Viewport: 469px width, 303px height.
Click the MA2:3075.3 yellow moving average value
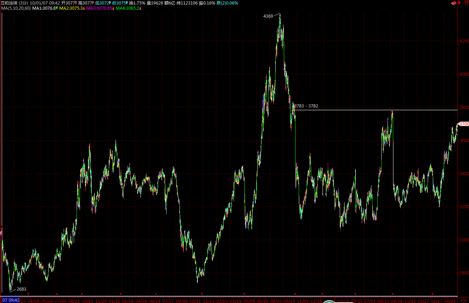(x=71, y=8)
